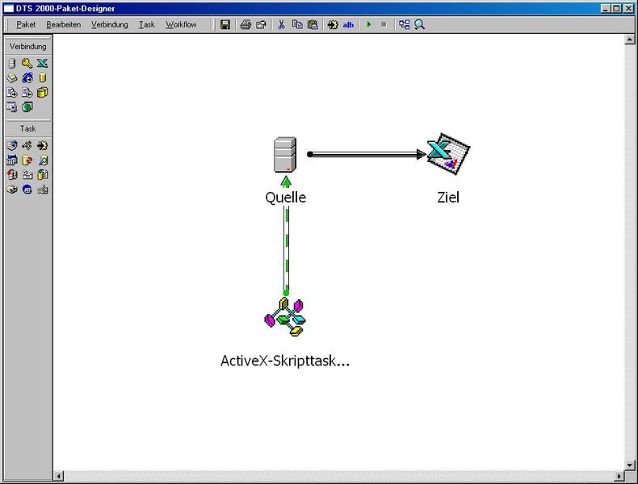The image size is (638, 484).
Task: Select the single yellow cylinder connection icon
Action: 42,77
